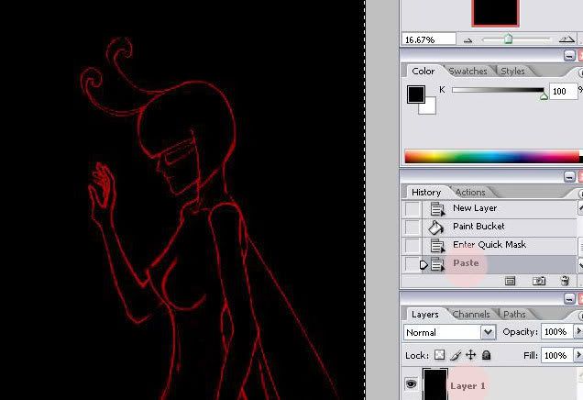Lock position move icon

tap(471, 355)
